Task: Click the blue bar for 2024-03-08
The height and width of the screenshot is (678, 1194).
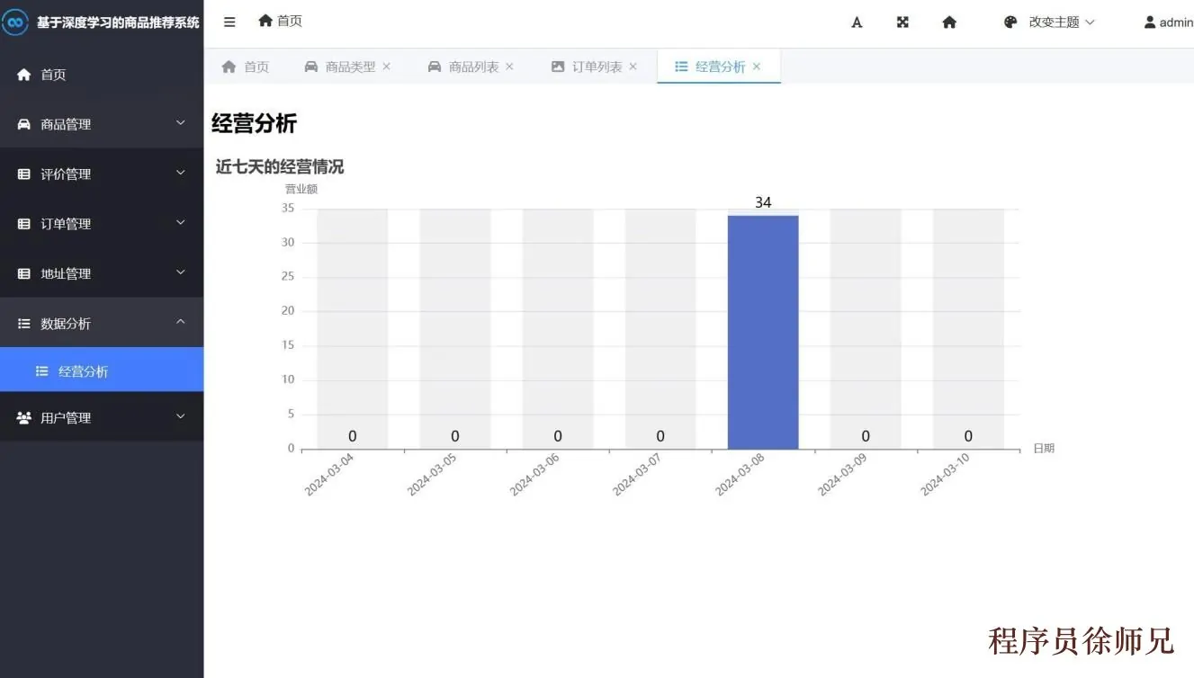Action: 762,328
